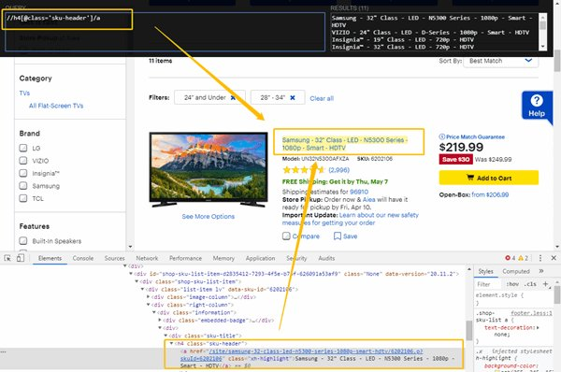Click the Price Match Guarantee icon
Viewport: 561px width, 372px height.
[442, 136]
